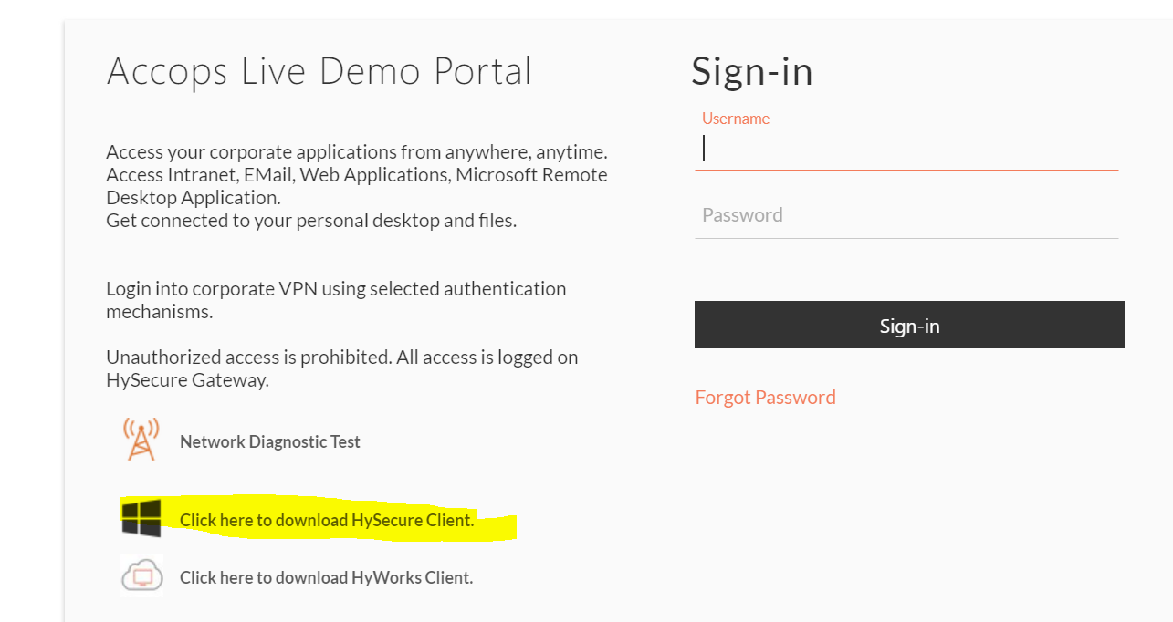Viewport: 1173px width, 622px height.
Task: Click the Sign-in heading text
Action: 752,71
